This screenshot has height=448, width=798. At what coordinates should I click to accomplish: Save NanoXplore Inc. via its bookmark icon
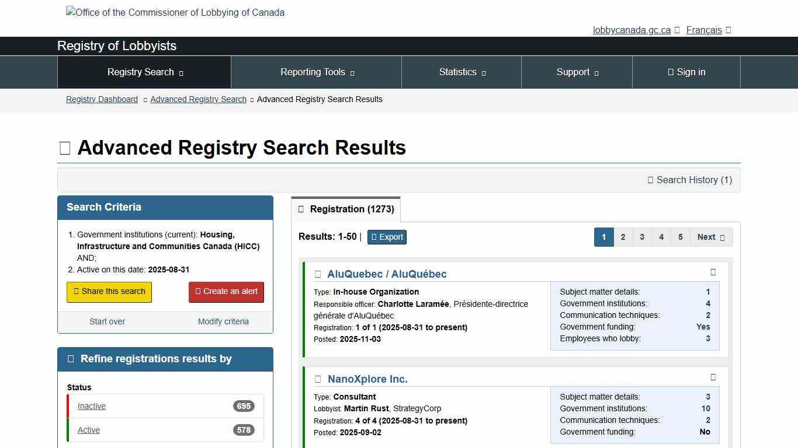(713, 377)
